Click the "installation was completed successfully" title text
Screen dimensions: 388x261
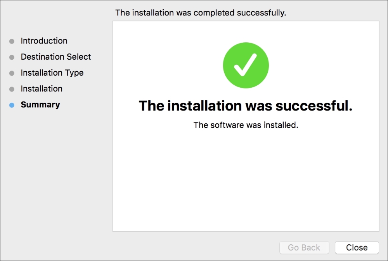click(x=201, y=13)
